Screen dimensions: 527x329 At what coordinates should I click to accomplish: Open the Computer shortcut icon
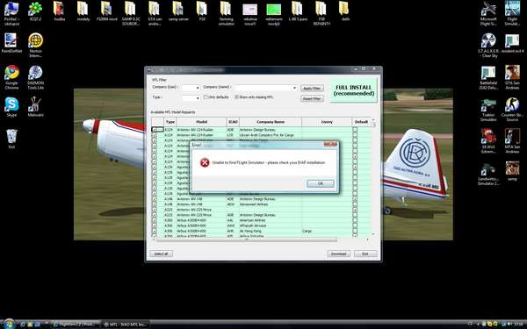pyautogui.click(x=11, y=13)
